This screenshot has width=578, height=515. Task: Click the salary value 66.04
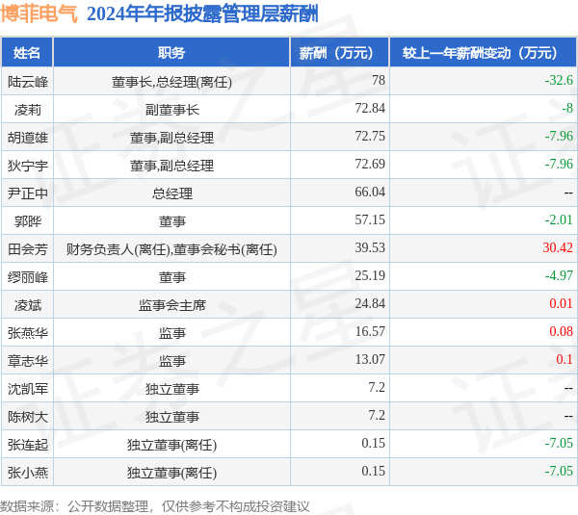tap(370, 193)
